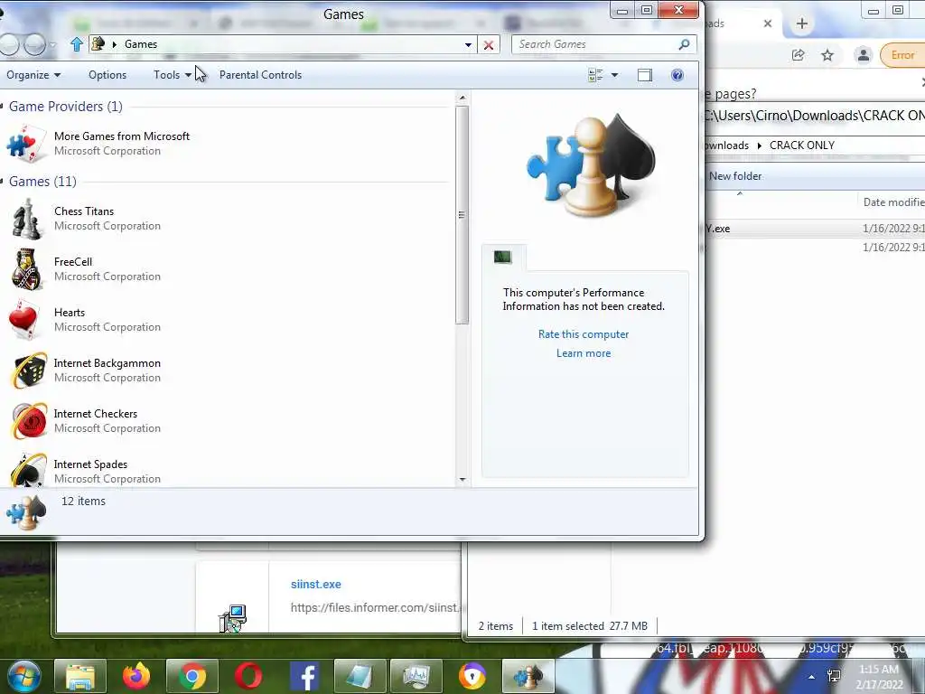Viewport: 925px width, 694px height.
Task: Open Windows Explorer from taskbar
Action: (x=80, y=677)
